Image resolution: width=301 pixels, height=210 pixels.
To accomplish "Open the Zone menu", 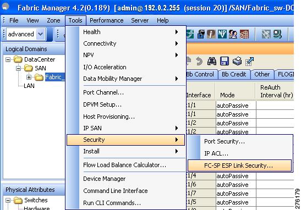I will point(53,20).
